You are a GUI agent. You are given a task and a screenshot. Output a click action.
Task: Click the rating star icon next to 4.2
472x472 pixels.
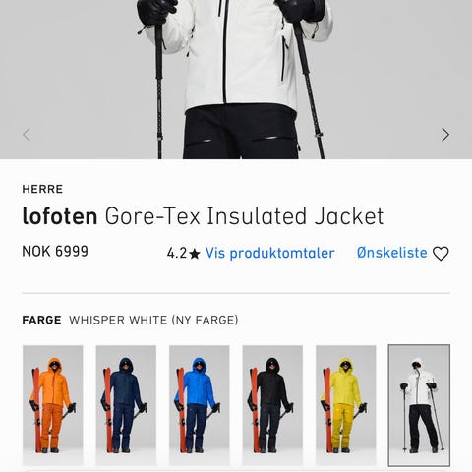[195, 253]
